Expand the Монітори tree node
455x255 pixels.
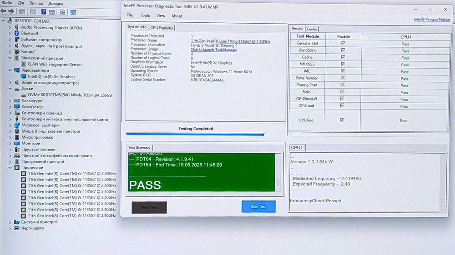click(x=10, y=144)
